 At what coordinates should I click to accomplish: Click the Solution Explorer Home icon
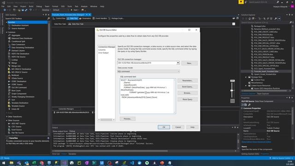click(x=250, y=18)
